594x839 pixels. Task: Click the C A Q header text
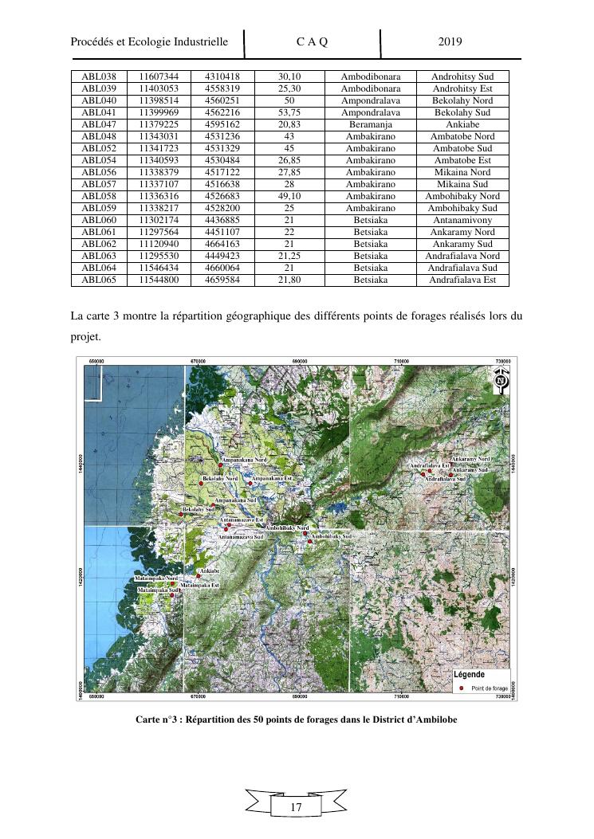(312, 42)
